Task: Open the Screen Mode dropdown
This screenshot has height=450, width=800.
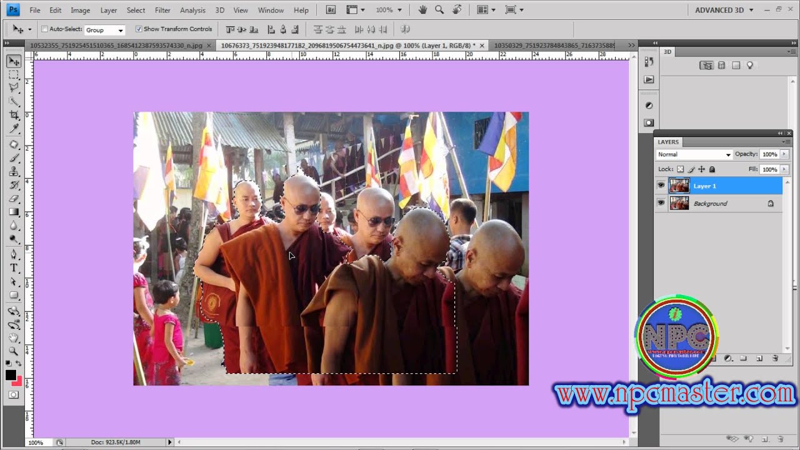Action: click(x=514, y=10)
